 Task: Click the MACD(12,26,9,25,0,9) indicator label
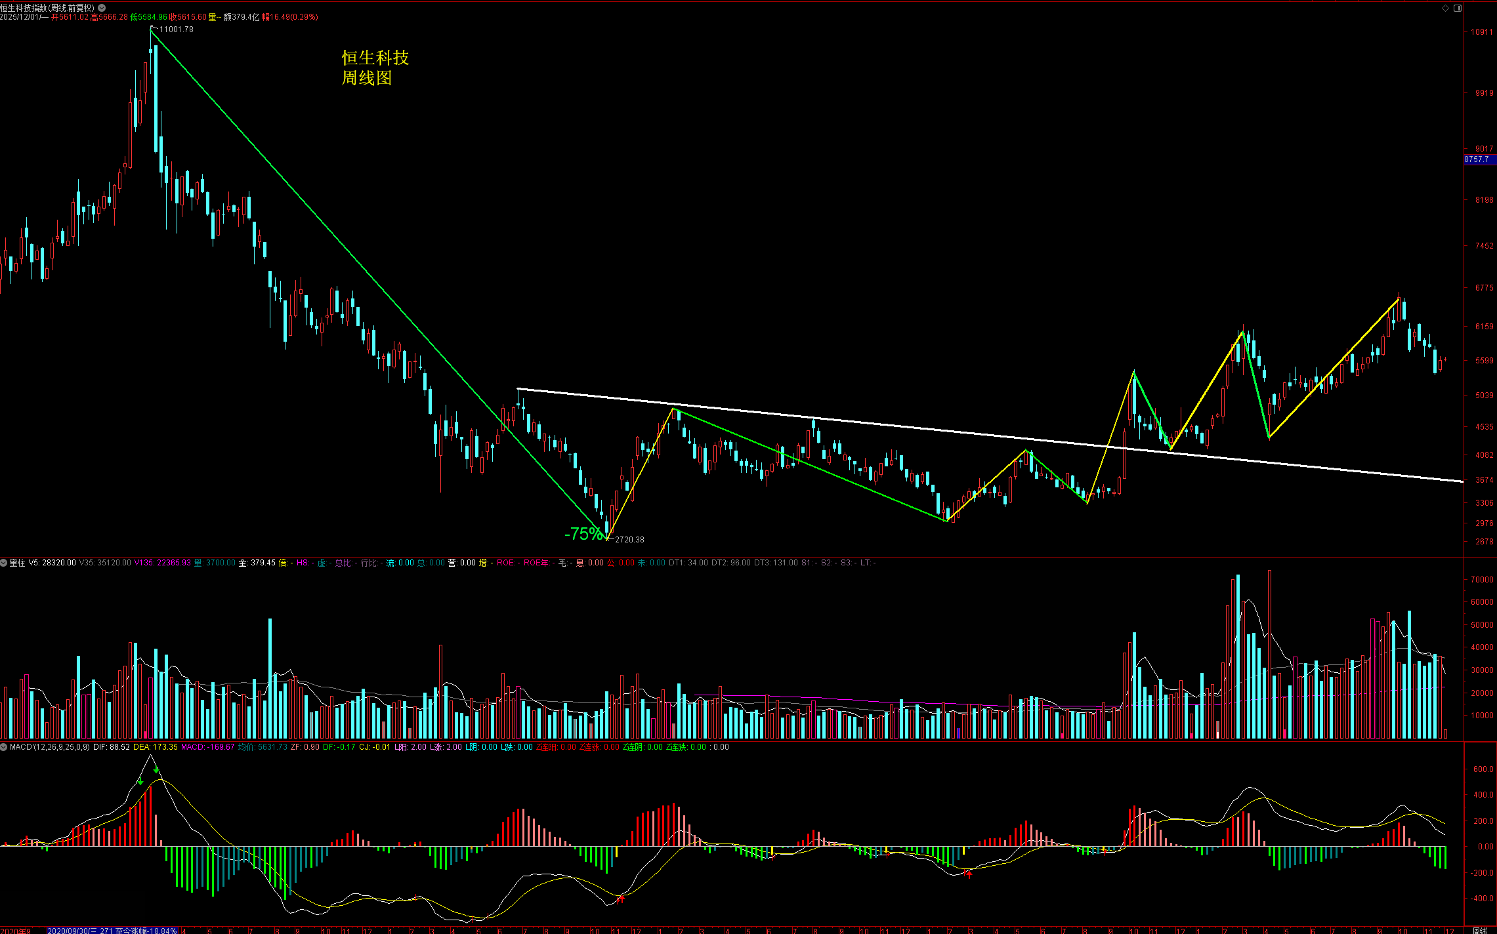50,747
